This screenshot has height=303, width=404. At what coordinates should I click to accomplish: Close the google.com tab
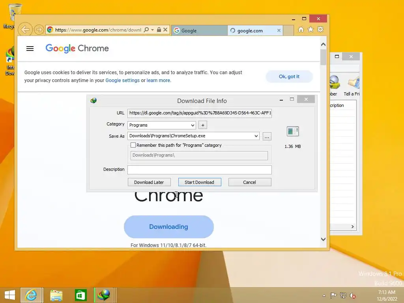[279, 30]
